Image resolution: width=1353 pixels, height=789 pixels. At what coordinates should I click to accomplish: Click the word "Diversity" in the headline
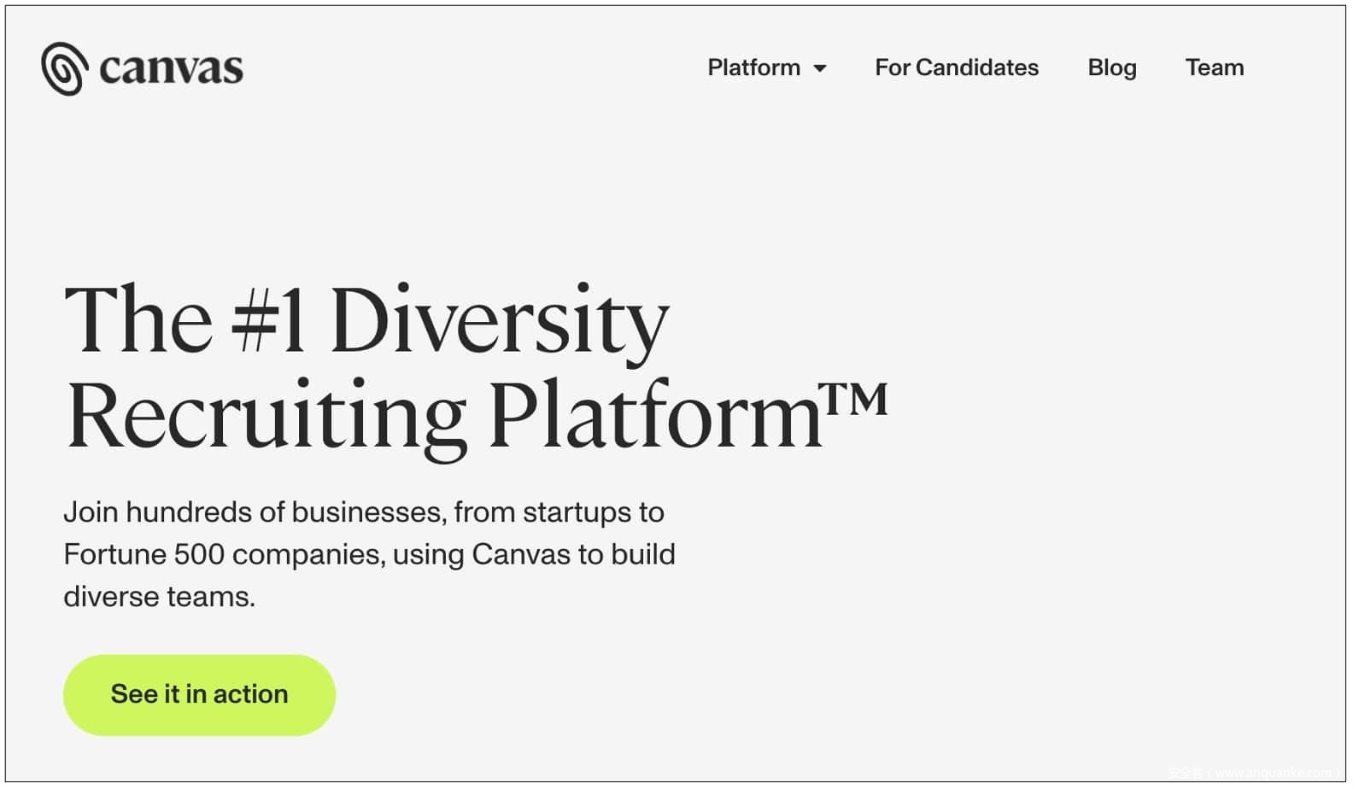(x=500, y=322)
